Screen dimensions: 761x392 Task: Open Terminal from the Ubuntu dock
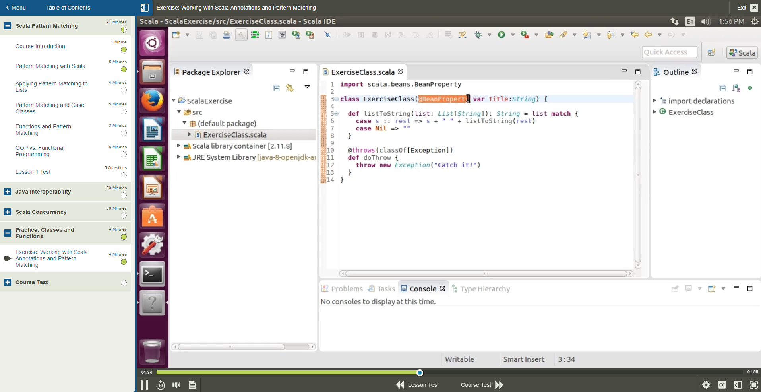(152, 274)
